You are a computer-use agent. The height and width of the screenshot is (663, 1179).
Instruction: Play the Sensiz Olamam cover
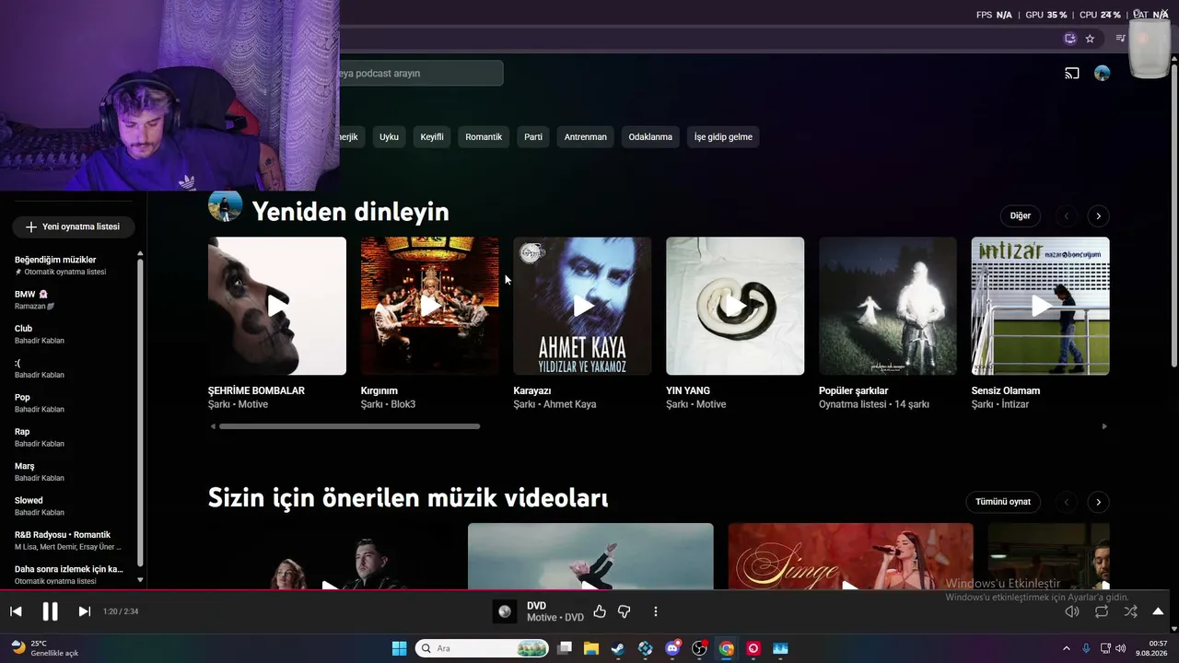pos(1041,306)
